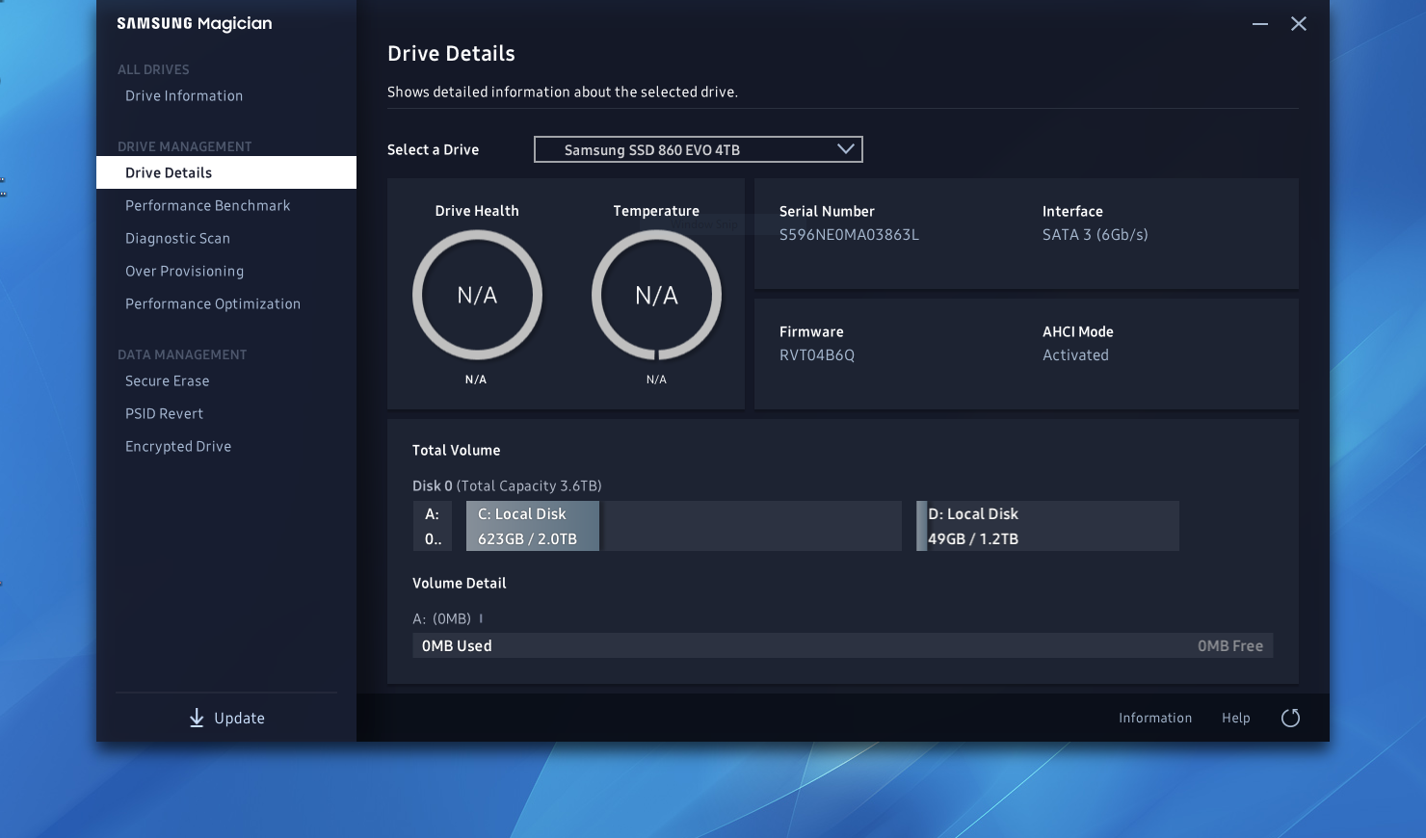This screenshot has height=838, width=1426.
Task: Click the Serial Number label
Action: (x=827, y=211)
